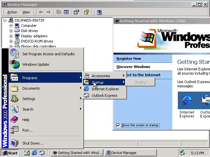Screen dimensions: 210x157
Task: Open the View menu in Device Manager
Action: point(26,12)
